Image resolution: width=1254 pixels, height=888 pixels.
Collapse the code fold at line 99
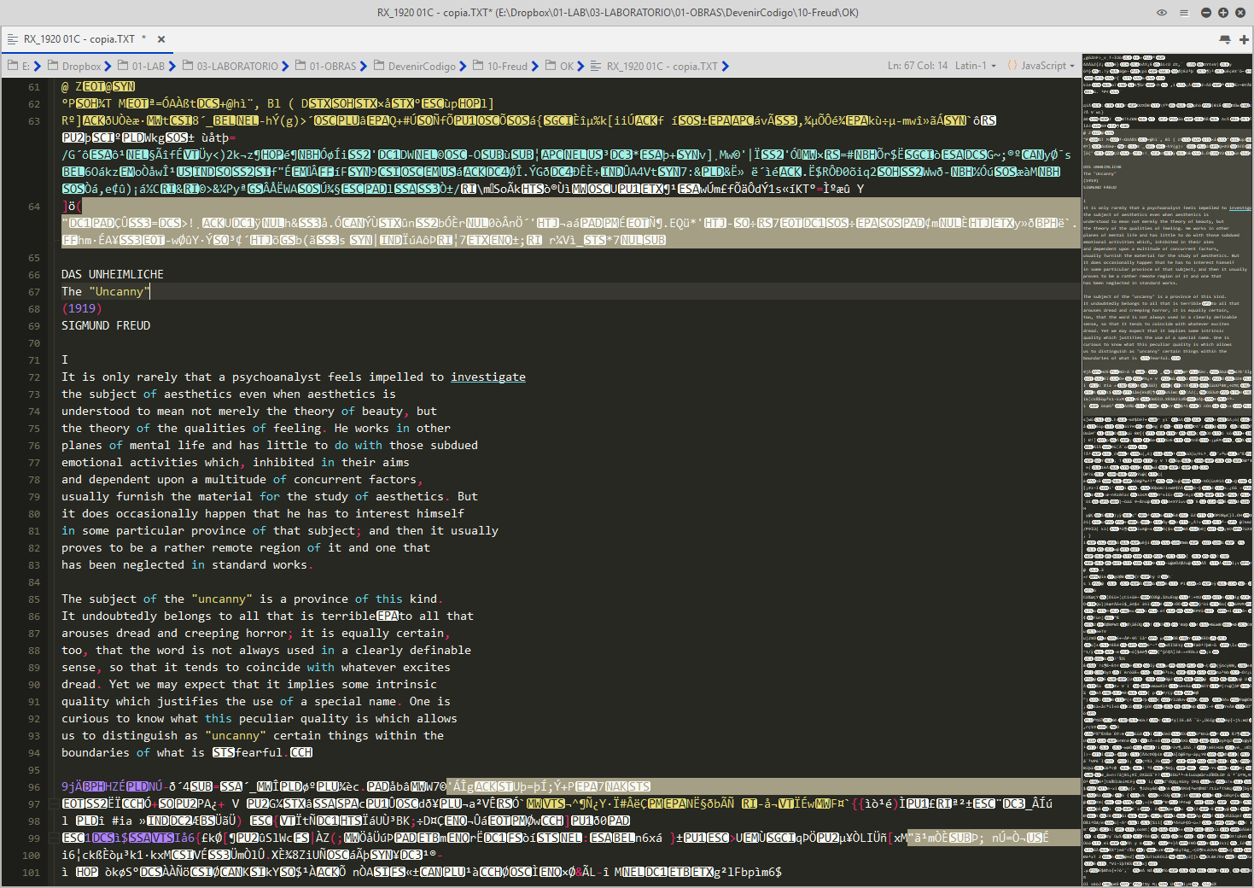[x=54, y=838]
